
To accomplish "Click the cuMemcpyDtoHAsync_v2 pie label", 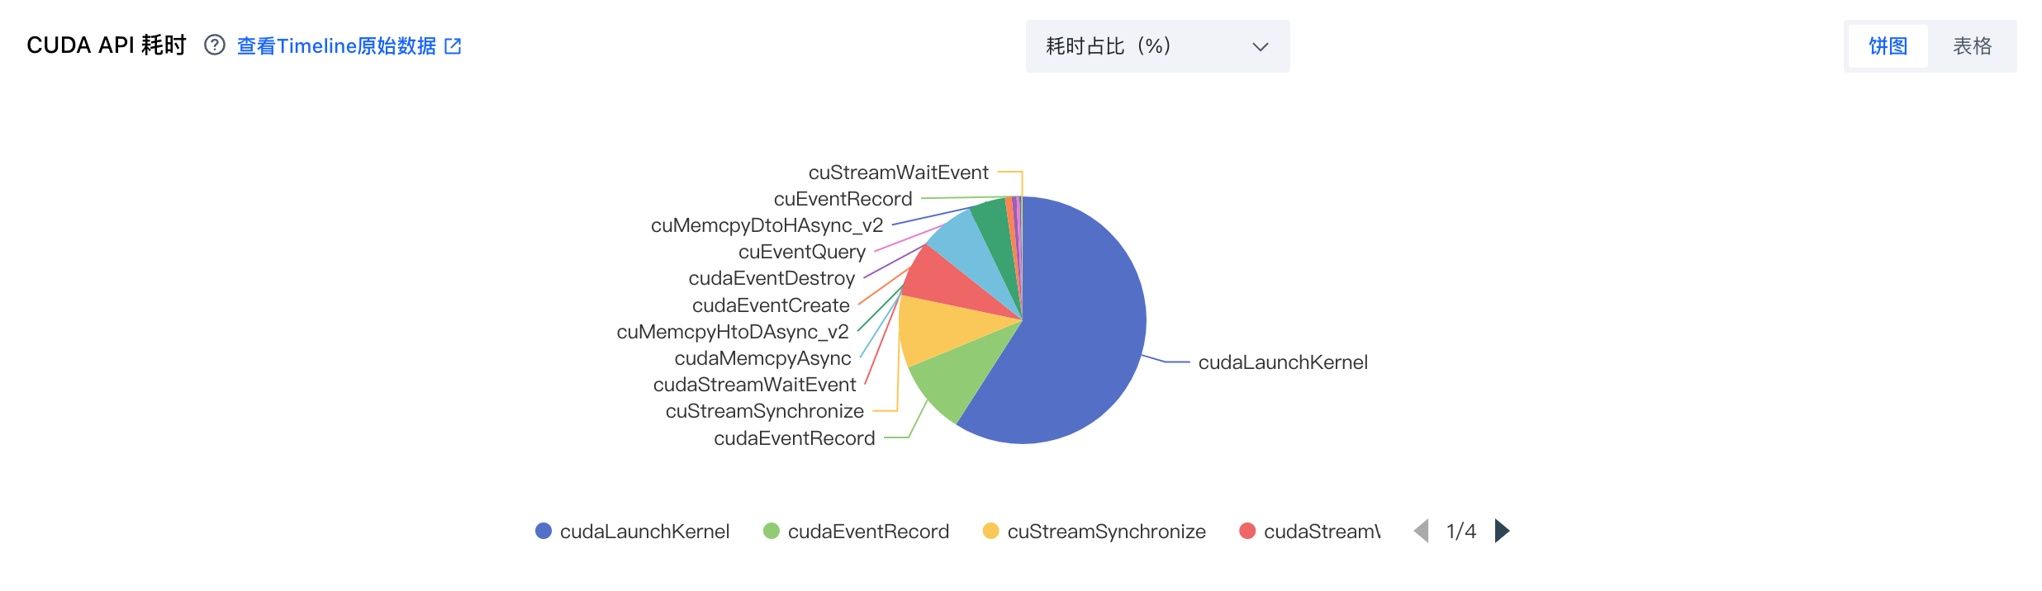I will [x=767, y=225].
